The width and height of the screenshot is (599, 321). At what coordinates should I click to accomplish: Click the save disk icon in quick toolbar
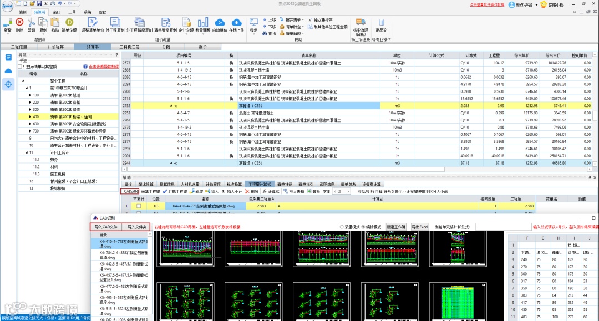(39, 3)
